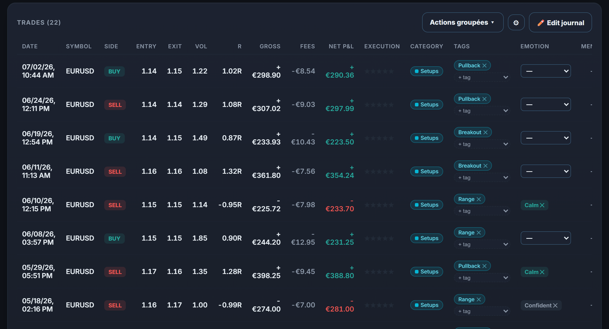
Task: Click the volume value 1.85
Action: (x=200, y=238)
